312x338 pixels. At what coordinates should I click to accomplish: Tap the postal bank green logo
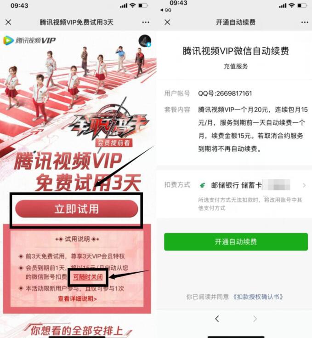click(x=202, y=185)
